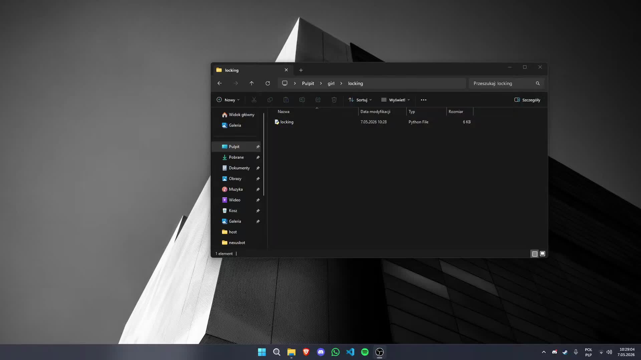
Task: Open WhatsApp from the taskbar
Action: coord(336,352)
